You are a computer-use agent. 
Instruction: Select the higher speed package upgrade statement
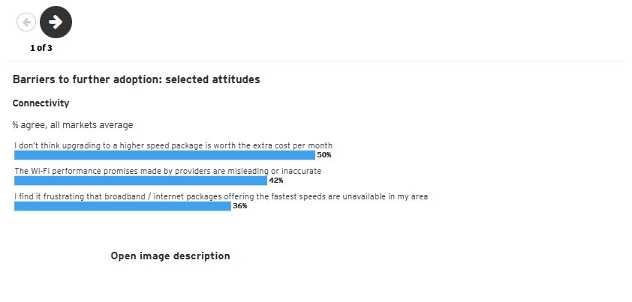[x=173, y=145]
